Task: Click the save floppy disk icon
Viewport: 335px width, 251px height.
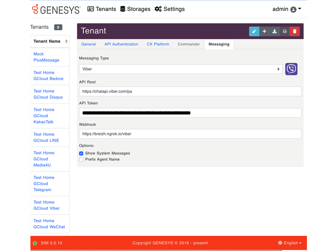Action: pos(285,31)
